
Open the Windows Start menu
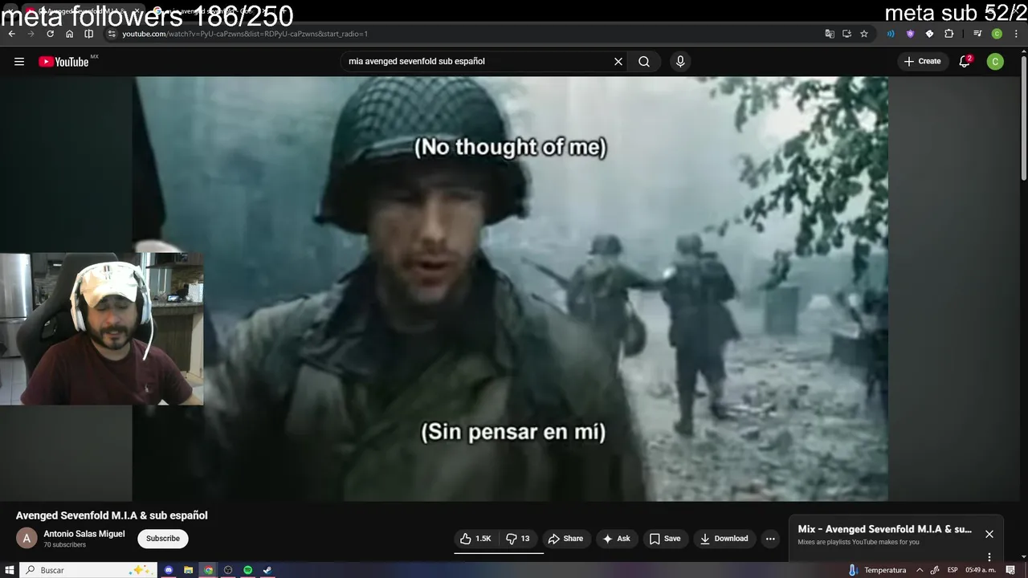pos(10,570)
